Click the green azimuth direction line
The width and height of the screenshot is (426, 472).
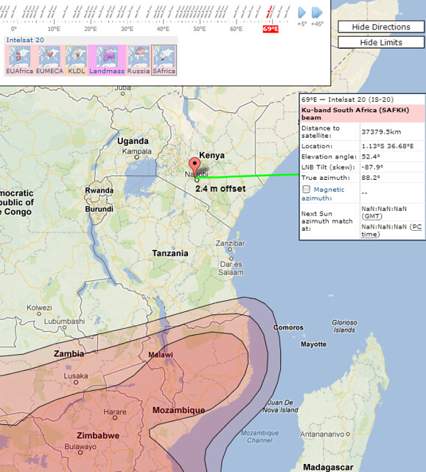(x=248, y=176)
